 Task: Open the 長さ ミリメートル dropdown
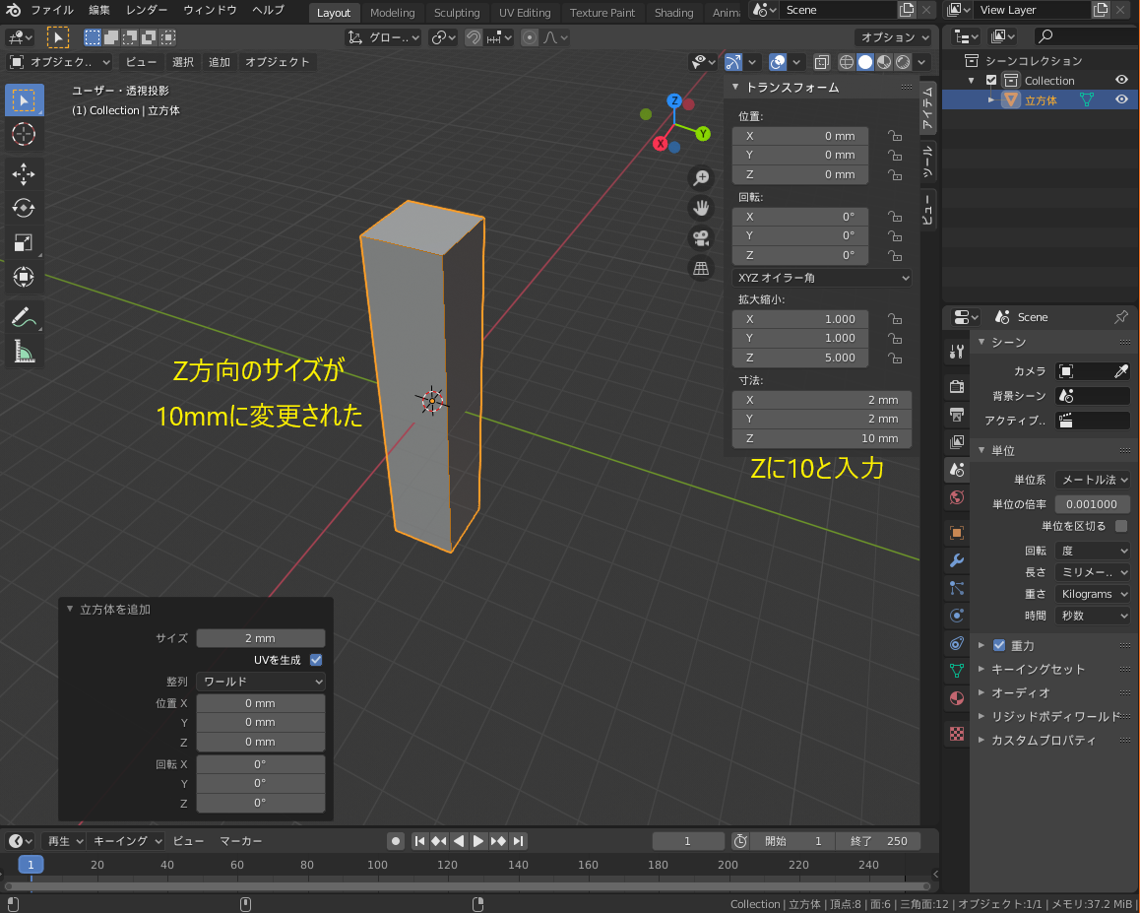coord(1092,572)
